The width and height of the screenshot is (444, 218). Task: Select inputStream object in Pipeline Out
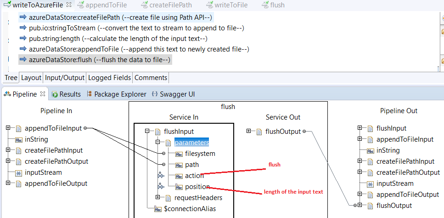395,184
